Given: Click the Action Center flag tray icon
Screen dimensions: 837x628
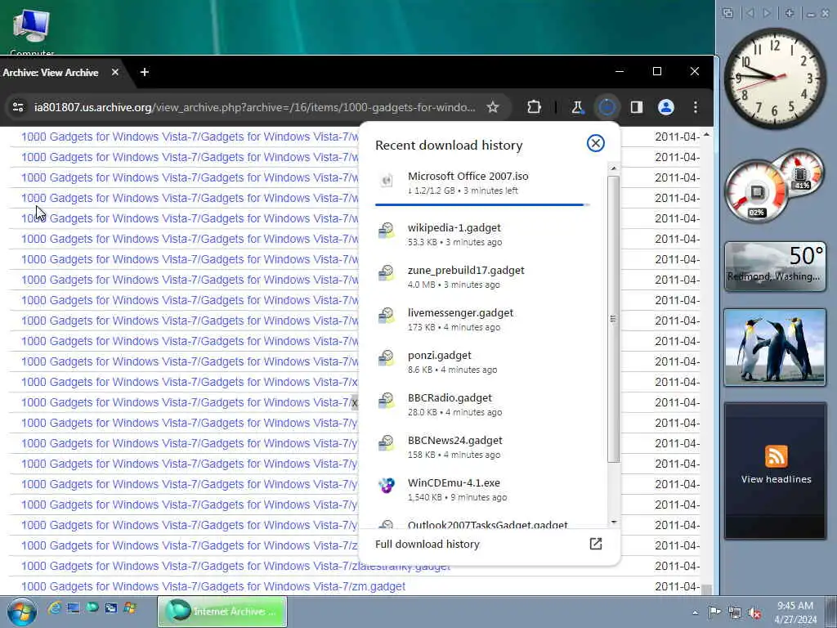Looking at the screenshot, I should pyautogui.click(x=714, y=612).
